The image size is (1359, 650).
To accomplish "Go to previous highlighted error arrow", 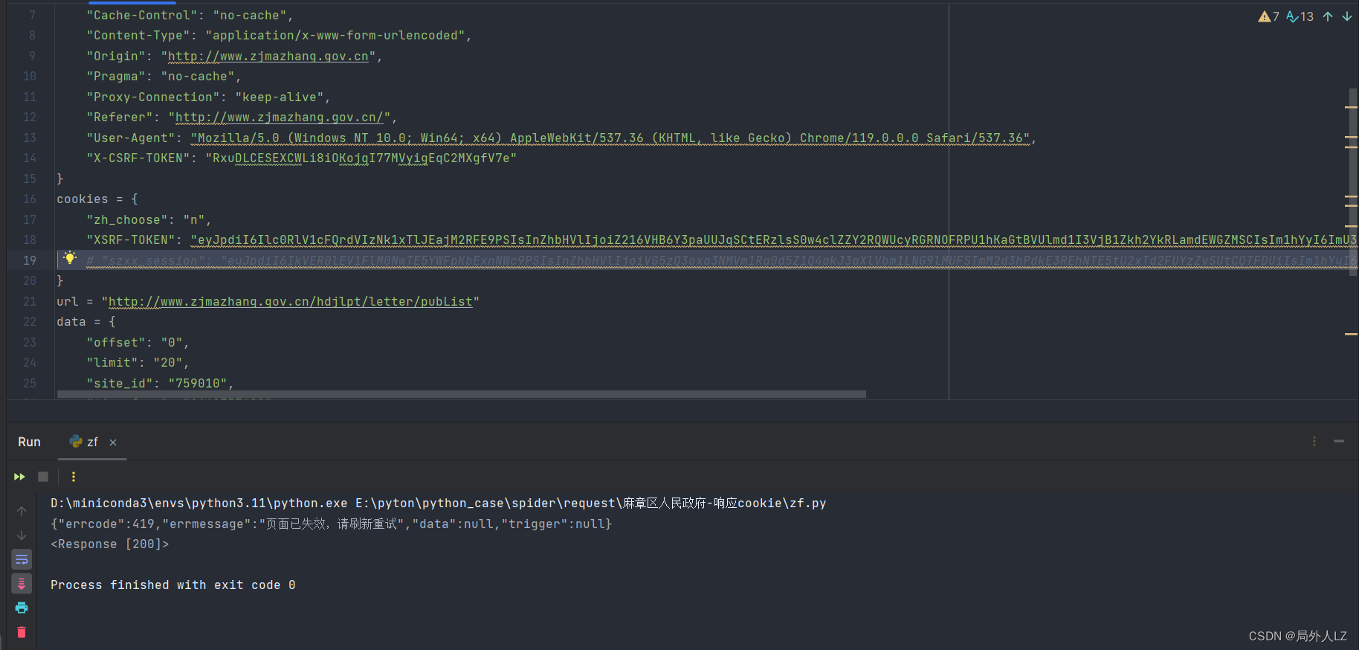I will click(1328, 16).
